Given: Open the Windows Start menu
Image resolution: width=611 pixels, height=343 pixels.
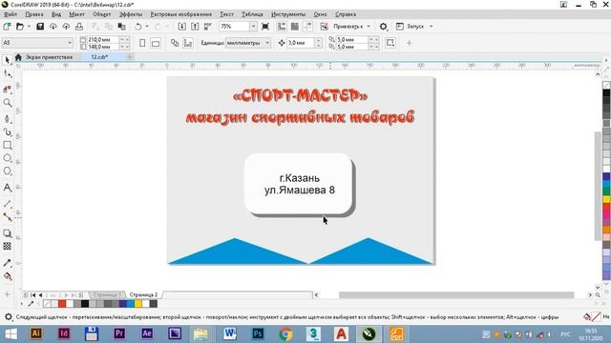Looking at the screenshot, I should tap(11, 334).
